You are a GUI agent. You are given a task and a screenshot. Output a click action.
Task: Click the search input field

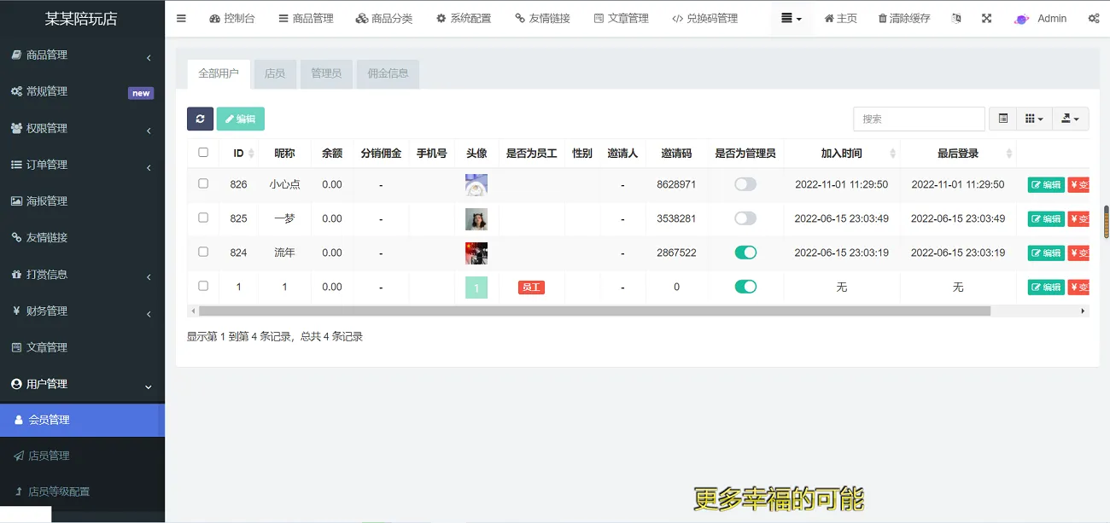[x=919, y=119]
